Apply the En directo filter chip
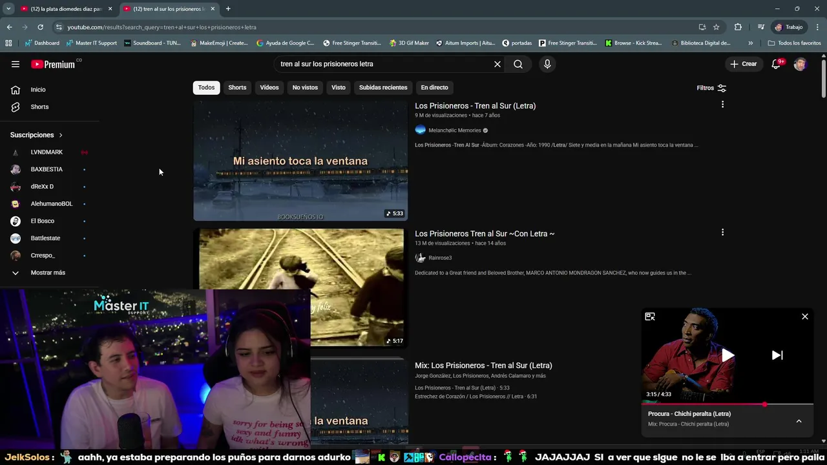This screenshot has width=827, height=465. pos(434,87)
